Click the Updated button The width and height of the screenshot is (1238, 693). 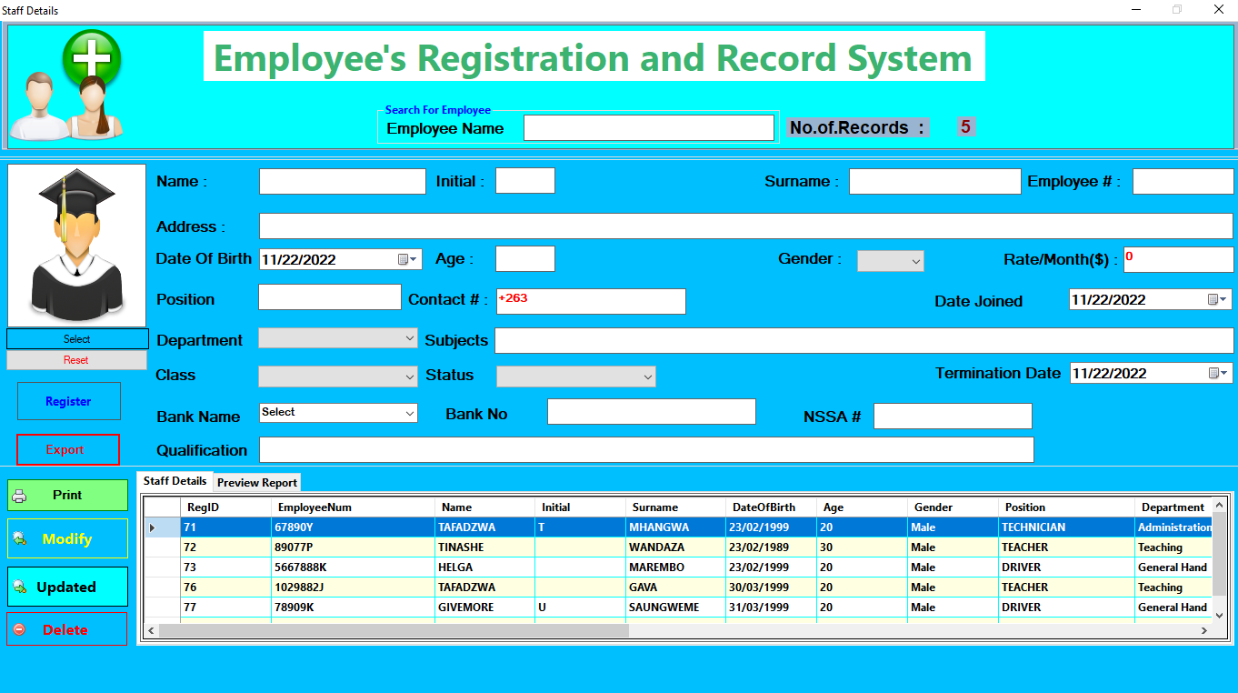pyautogui.click(x=68, y=587)
